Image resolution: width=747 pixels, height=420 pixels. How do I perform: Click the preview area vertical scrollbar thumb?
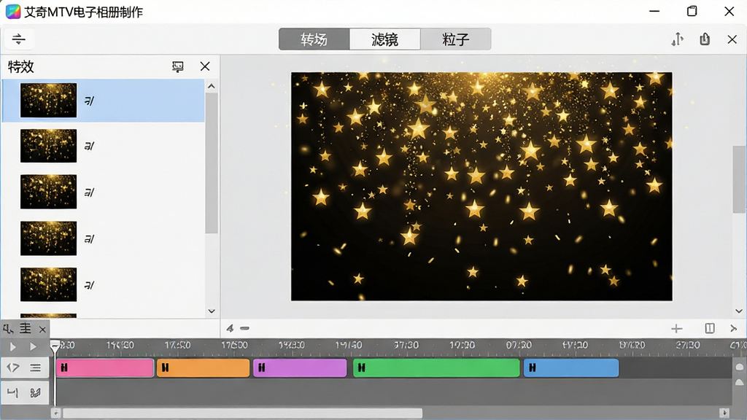click(740, 179)
